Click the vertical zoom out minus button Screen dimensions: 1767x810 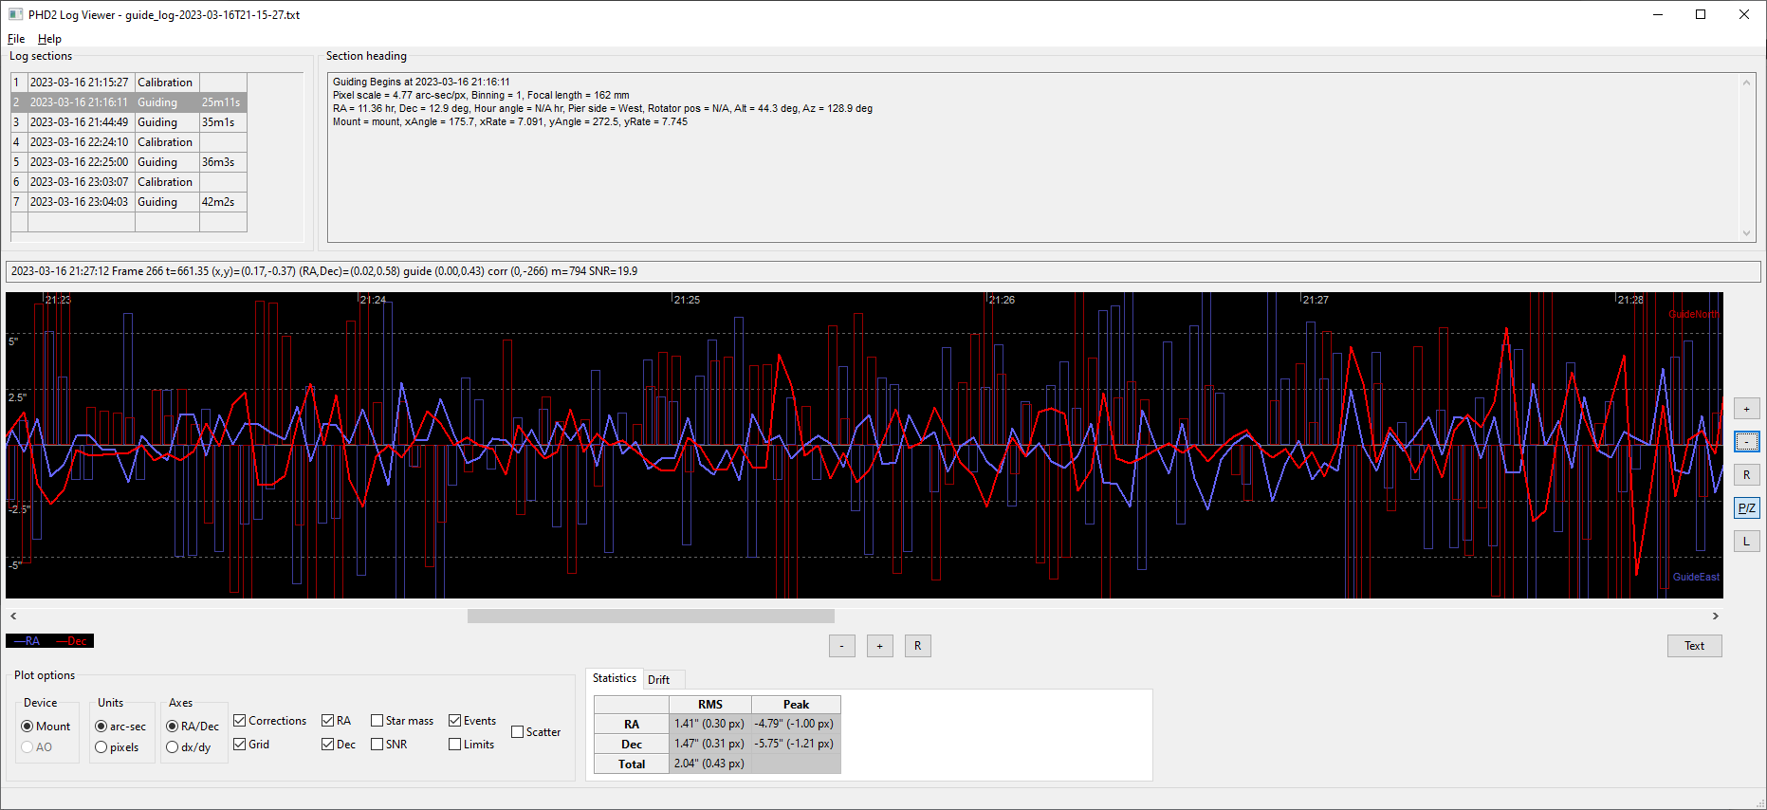pyautogui.click(x=1746, y=442)
